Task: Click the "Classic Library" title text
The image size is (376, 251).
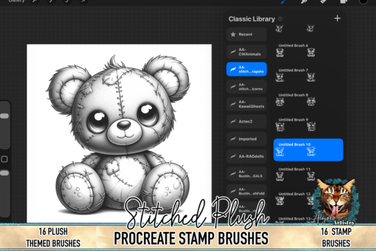Action: coord(252,19)
